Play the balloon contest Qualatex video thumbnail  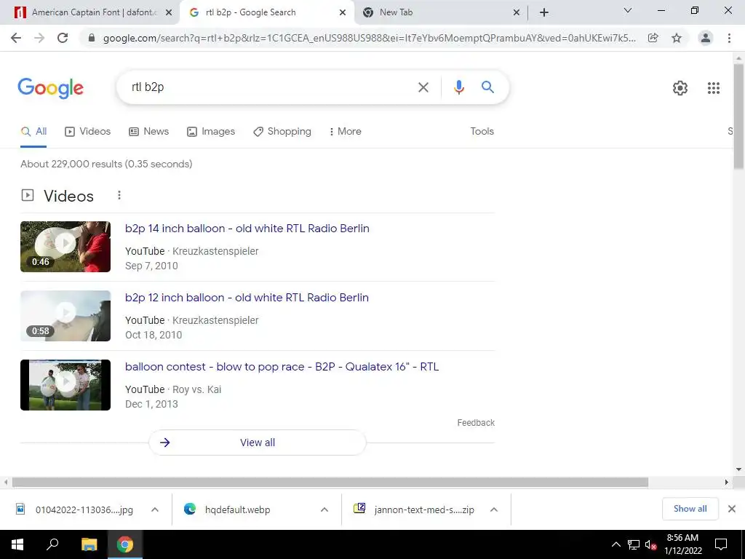coord(65,385)
